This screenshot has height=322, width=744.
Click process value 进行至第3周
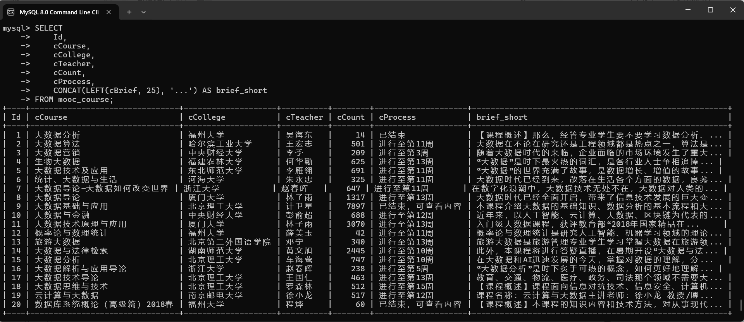(x=404, y=153)
